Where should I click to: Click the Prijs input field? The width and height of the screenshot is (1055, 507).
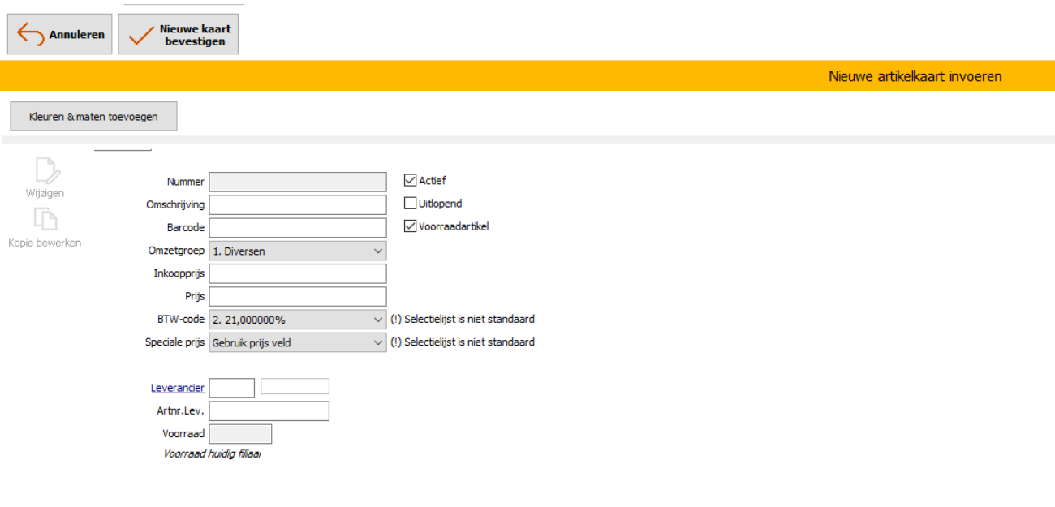click(x=298, y=297)
